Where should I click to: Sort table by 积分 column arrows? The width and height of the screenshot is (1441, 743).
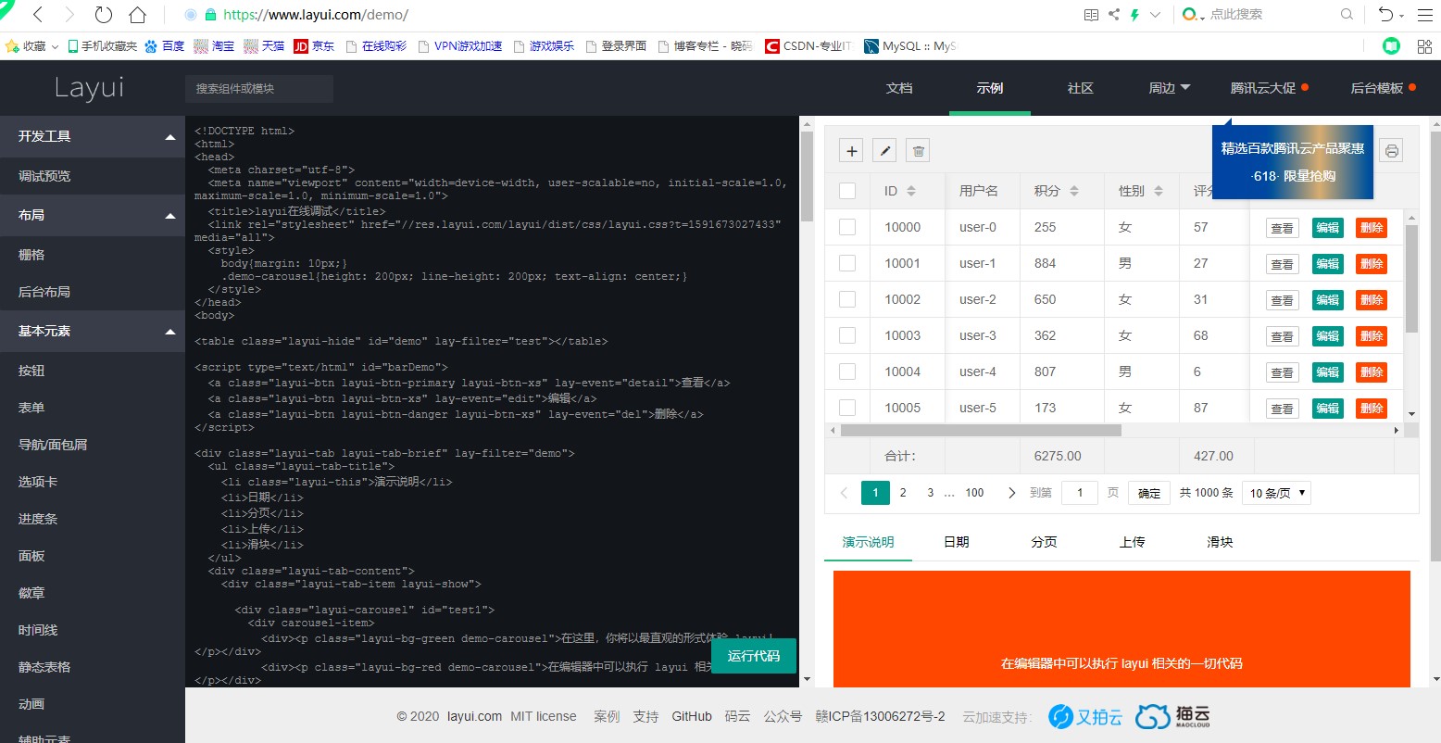pos(1074,191)
